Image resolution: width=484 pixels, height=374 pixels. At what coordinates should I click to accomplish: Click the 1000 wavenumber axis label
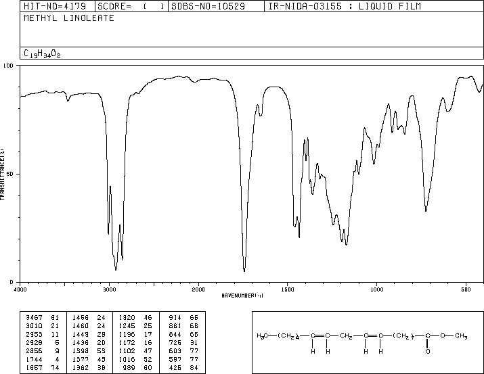(x=376, y=289)
